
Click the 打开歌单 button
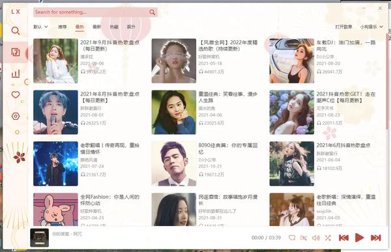pyautogui.click(x=343, y=27)
